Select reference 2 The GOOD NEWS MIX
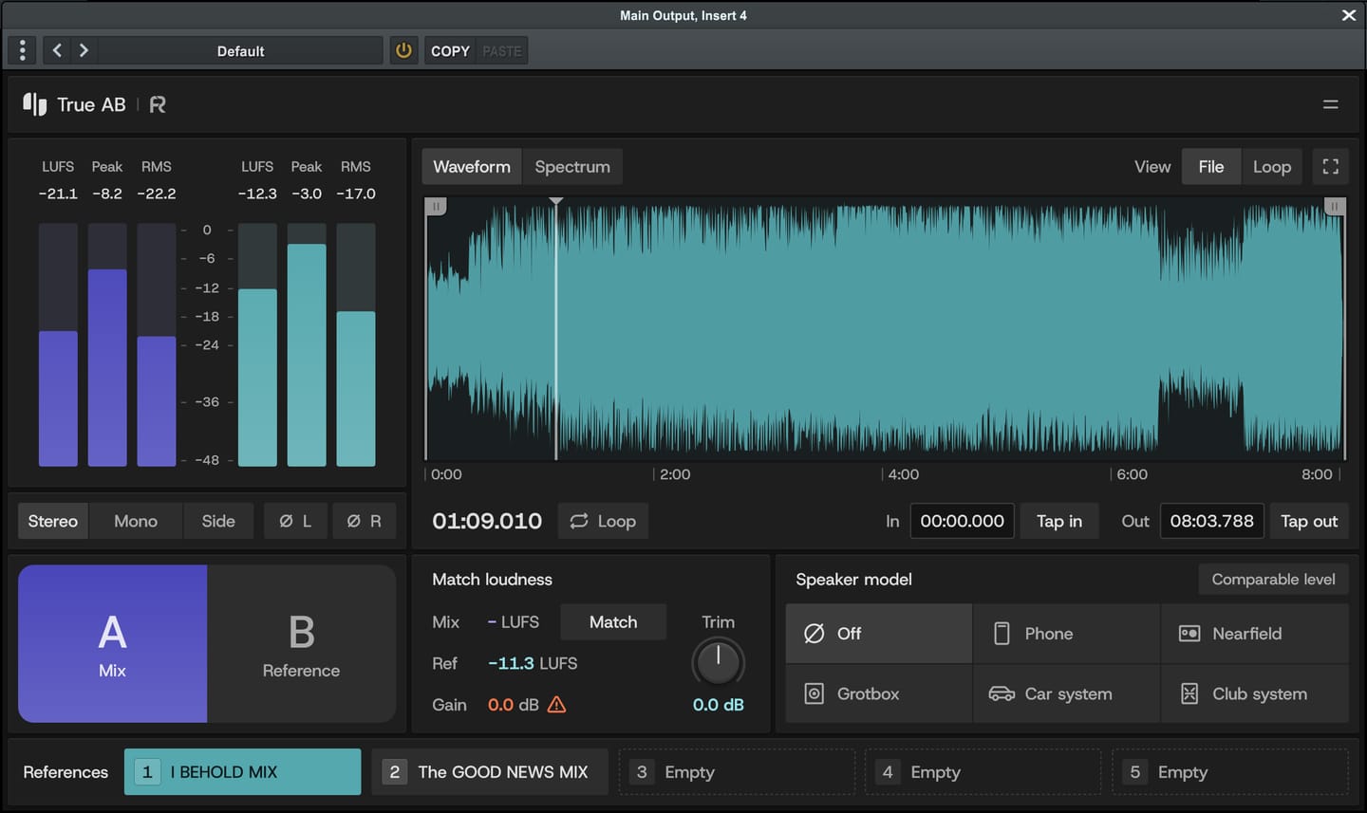The width and height of the screenshot is (1367, 813). click(x=489, y=772)
